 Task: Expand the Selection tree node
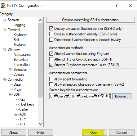click(x=10, y=70)
